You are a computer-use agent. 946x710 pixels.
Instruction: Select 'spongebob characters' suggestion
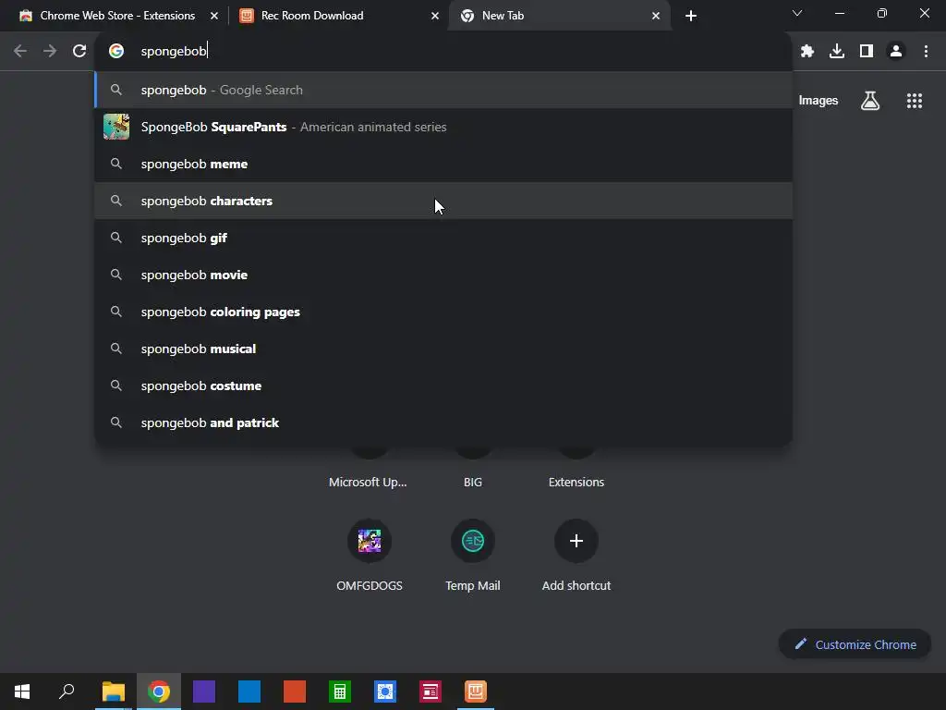[443, 201]
